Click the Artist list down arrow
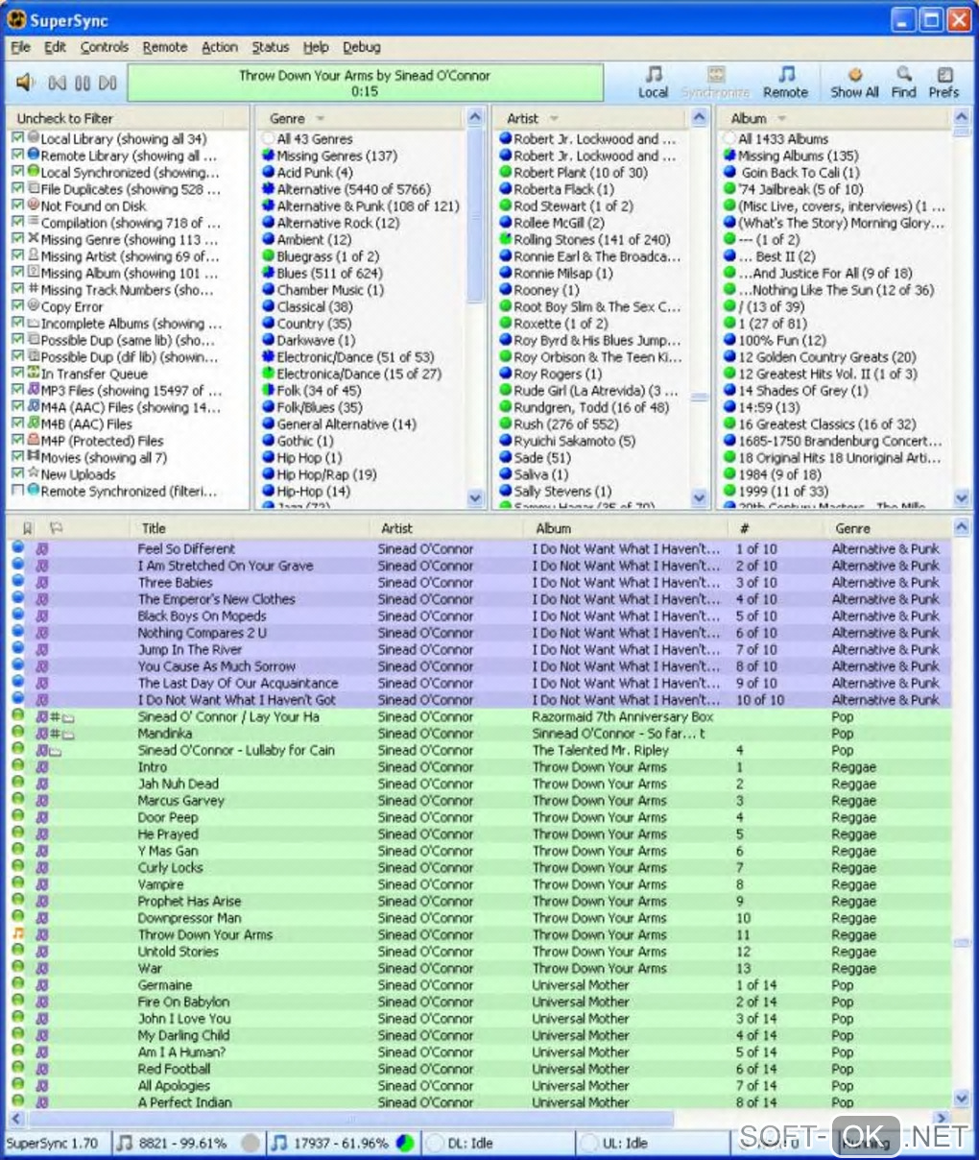Viewport: 979px width, 1160px height. (x=701, y=497)
